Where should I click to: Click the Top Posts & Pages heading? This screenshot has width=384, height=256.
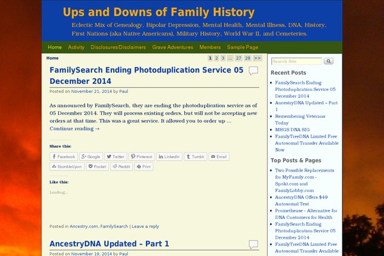pyautogui.click(x=296, y=161)
